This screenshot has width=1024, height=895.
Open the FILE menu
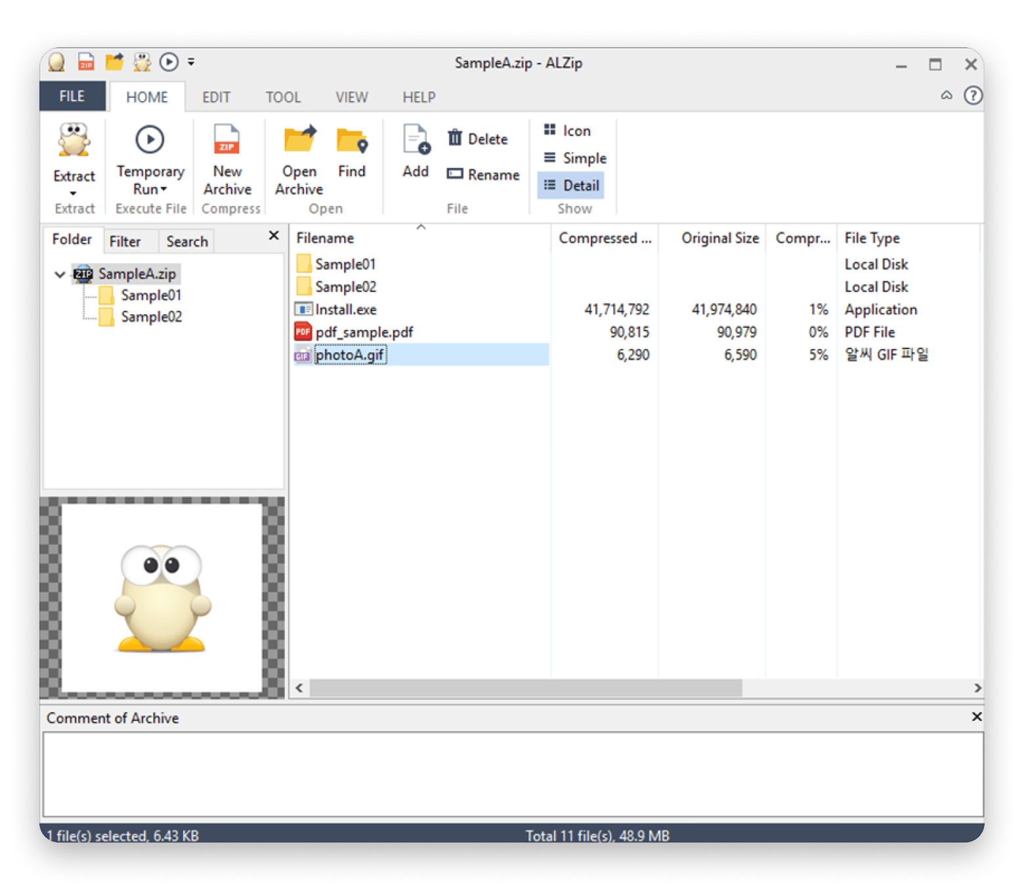(x=72, y=96)
